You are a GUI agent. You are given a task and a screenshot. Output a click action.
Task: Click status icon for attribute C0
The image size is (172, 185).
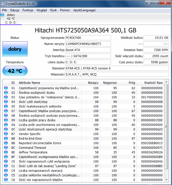(x=6, y=161)
